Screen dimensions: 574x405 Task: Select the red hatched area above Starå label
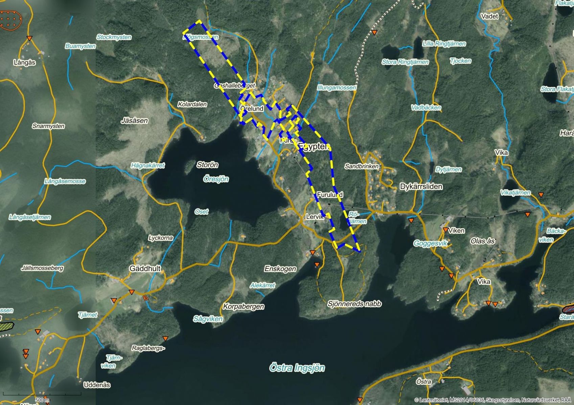pyautogui.click(x=568, y=308)
